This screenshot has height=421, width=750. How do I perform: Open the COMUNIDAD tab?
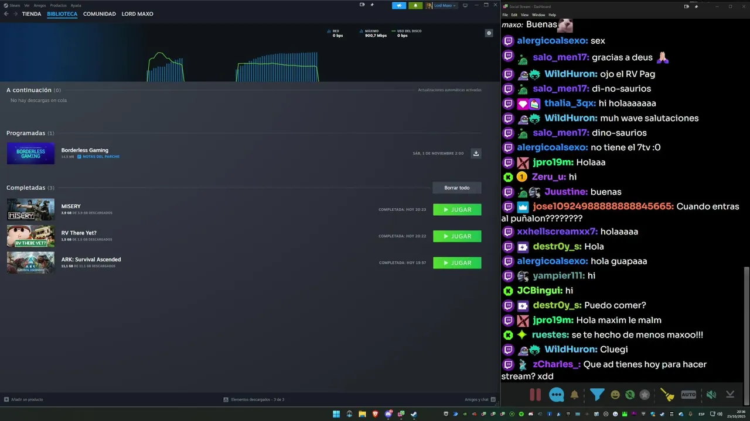[x=100, y=14]
